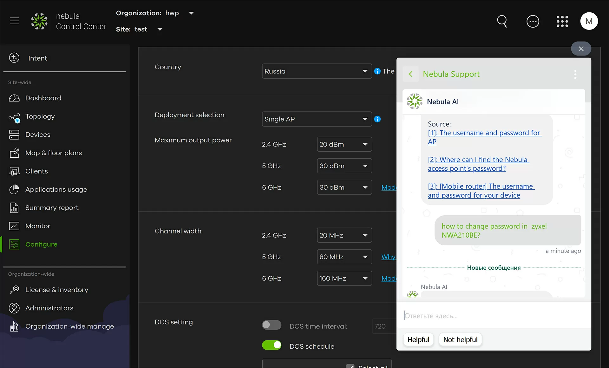Open 5 GHz channel width 80 MHz dropdown
The image size is (609, 368).
tap(344, 257)
